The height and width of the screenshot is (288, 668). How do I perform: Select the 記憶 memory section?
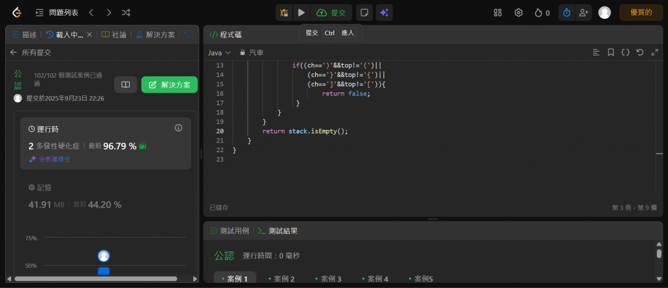click(x=106, y=197)
